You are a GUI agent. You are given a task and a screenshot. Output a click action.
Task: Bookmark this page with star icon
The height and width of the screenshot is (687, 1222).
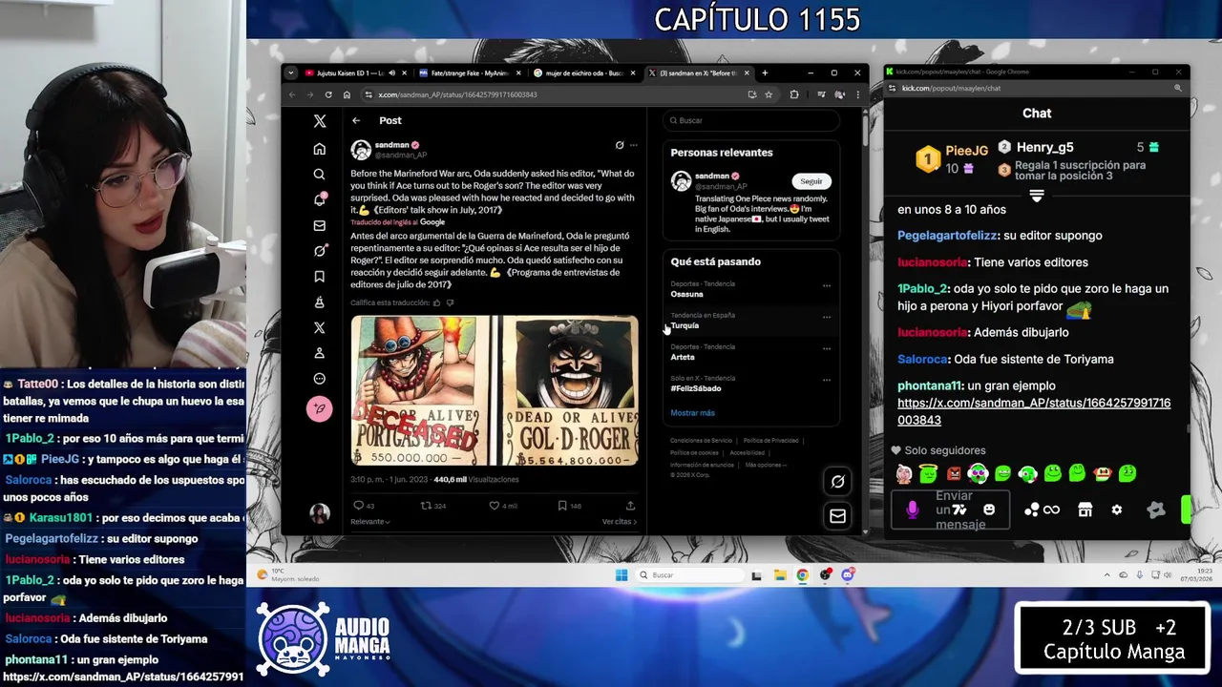click(x=769, y=94)
